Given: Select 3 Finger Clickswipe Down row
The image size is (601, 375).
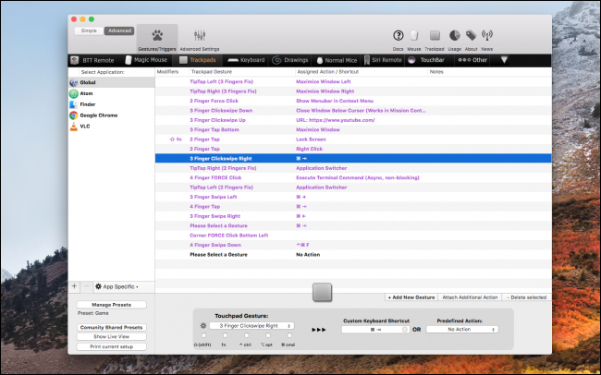Looking at the screenshot, I should 353,110.
